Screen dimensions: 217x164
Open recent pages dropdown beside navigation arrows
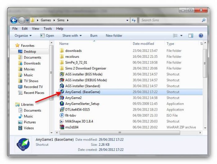coord(27,20)
